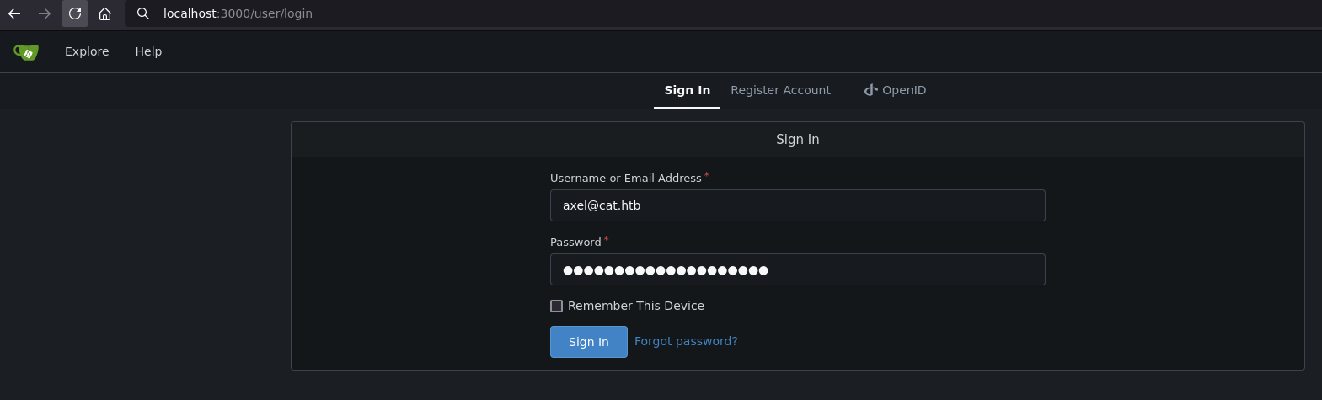Viewport: 1322px width, 400px height.
Task: Reload the current page
Action: [75, 13]
